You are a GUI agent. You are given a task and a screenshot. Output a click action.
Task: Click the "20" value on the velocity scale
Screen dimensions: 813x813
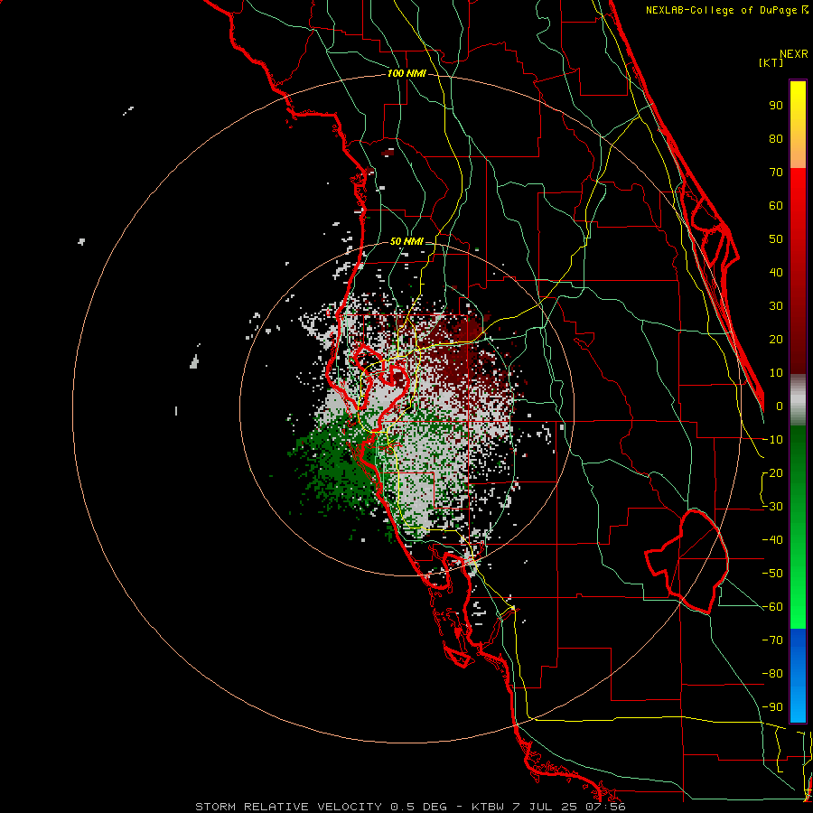tap(776, 339)
